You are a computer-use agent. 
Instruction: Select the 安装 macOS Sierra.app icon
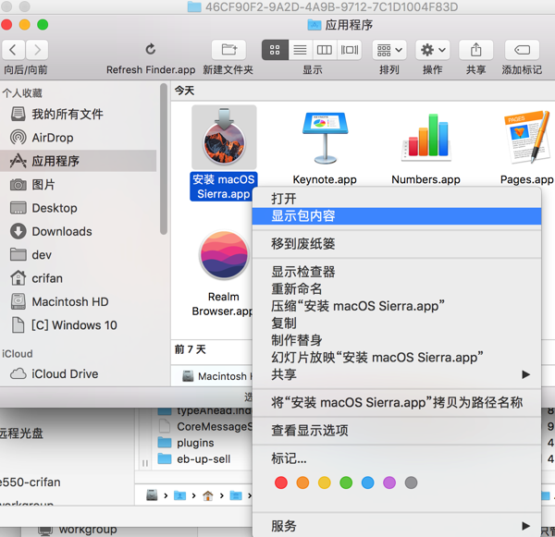(x=224, y=138)
